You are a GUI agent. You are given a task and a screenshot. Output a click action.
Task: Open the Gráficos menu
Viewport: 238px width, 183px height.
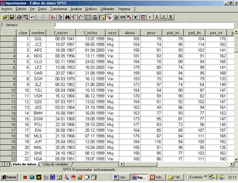[x=91, y=9]
